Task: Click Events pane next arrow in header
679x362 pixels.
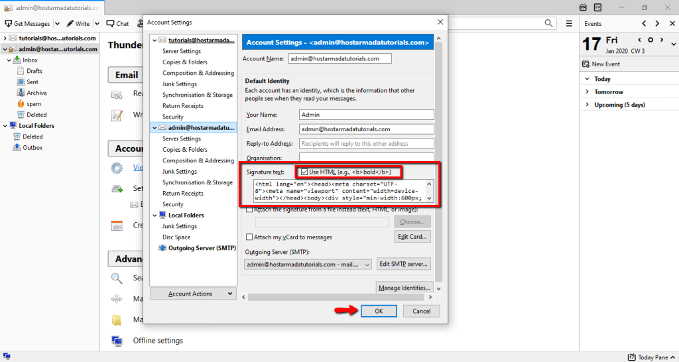Action: tap(657, 23)
